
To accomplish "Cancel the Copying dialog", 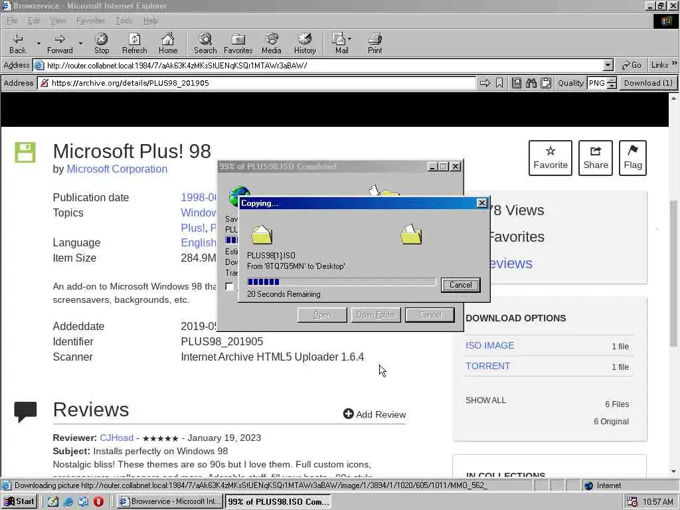I will point(461,285).
